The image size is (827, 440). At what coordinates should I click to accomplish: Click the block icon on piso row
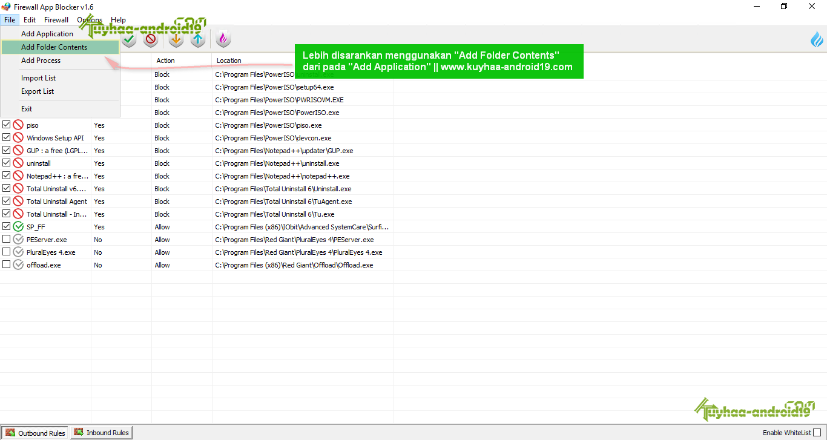coord(18,125)
